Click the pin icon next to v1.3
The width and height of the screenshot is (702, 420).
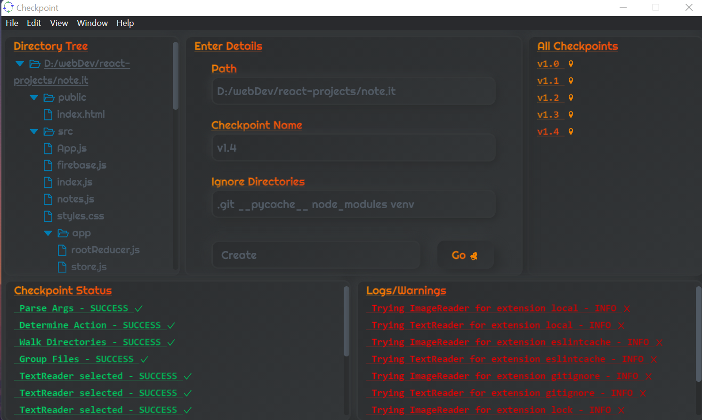click(571, 114)
